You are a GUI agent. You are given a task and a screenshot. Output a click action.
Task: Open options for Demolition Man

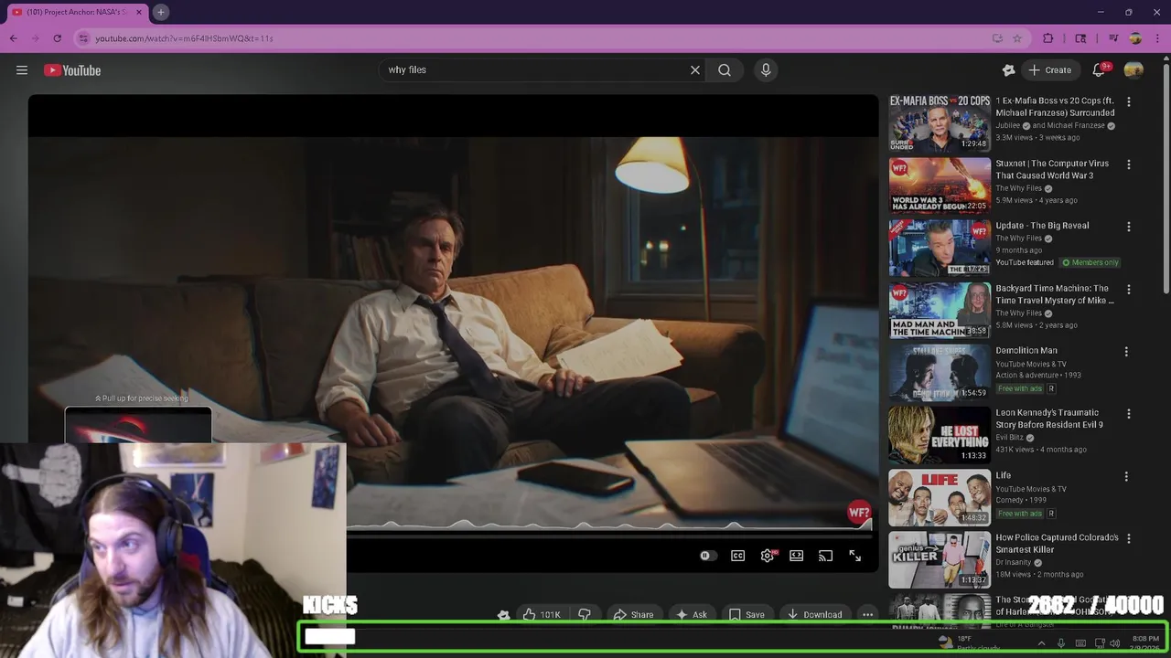click(1126, 351)
